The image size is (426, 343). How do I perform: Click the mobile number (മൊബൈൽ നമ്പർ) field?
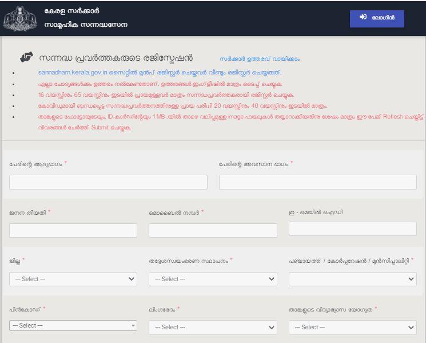pos(213,230)
